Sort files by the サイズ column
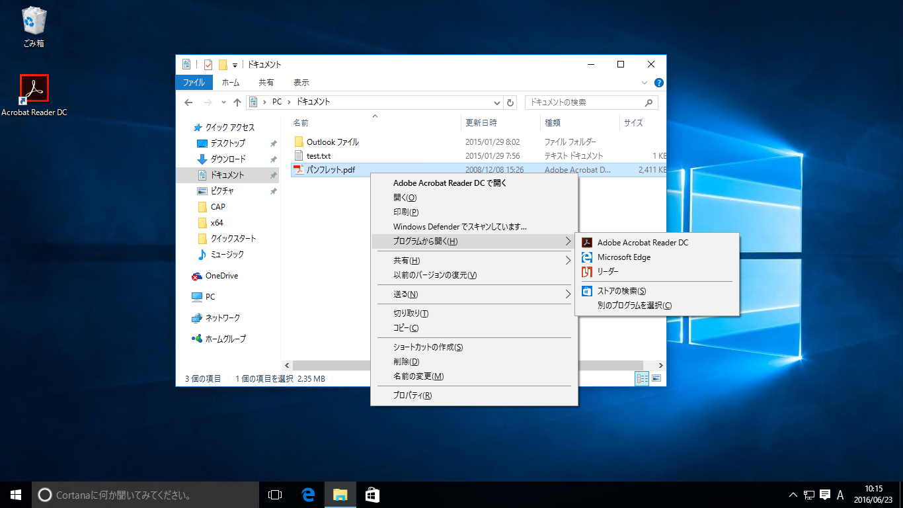The width and height of the screenshot is (903, 508). pyautogui.click(x=643, y=123)
